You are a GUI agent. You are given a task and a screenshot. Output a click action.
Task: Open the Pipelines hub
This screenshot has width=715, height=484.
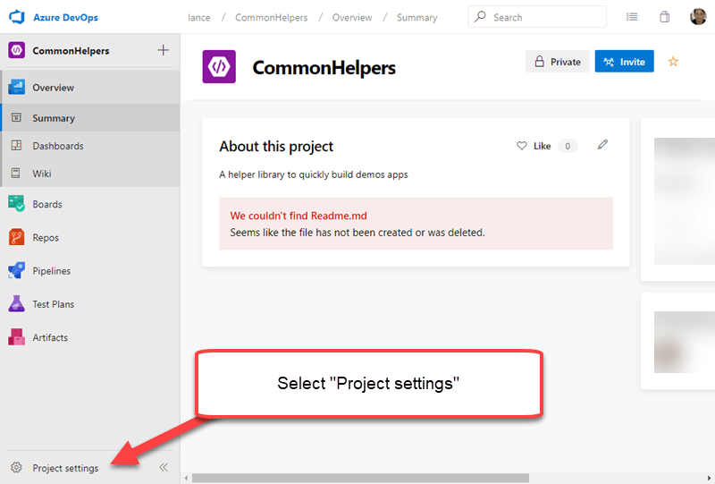tap(90, 271)
